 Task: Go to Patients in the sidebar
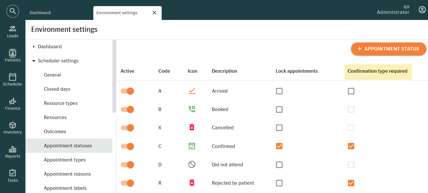[13, 56]
